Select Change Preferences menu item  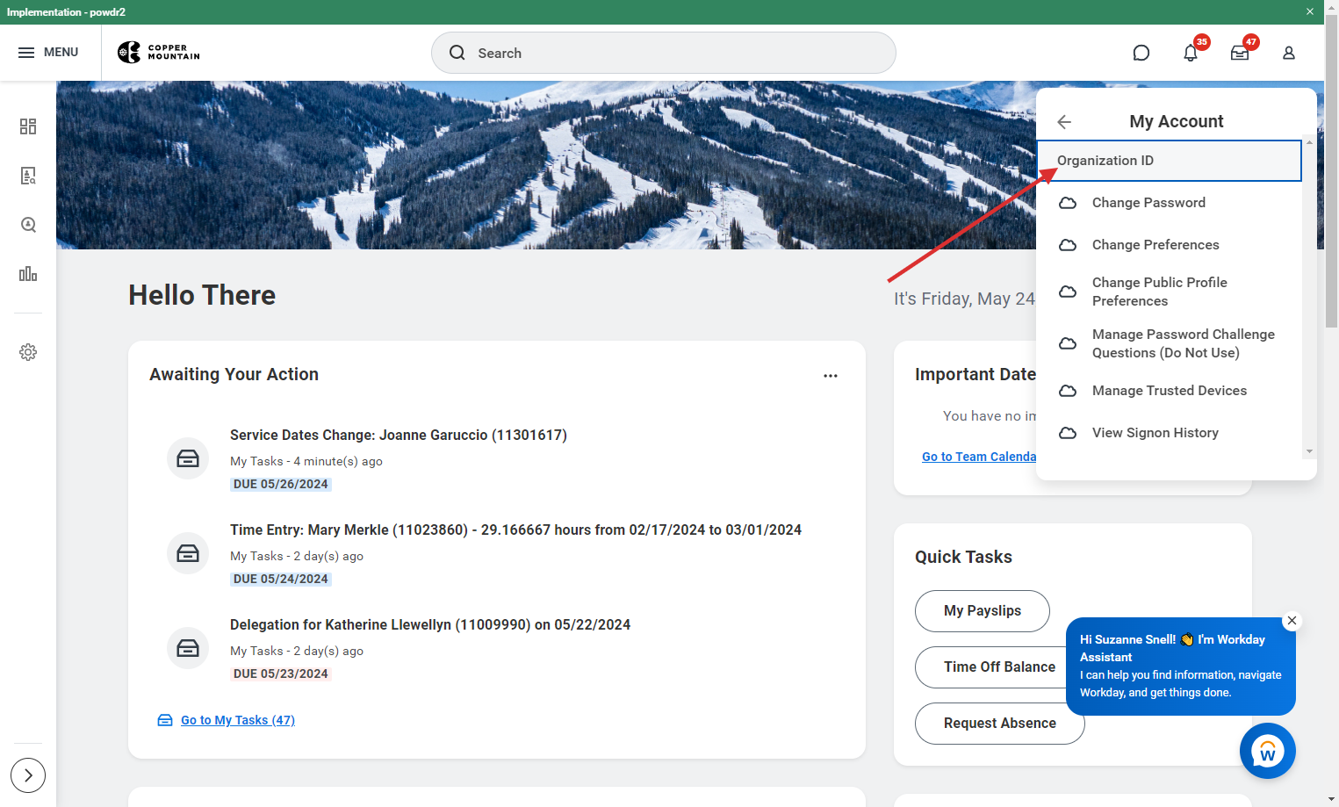[x=1169, y=245]
